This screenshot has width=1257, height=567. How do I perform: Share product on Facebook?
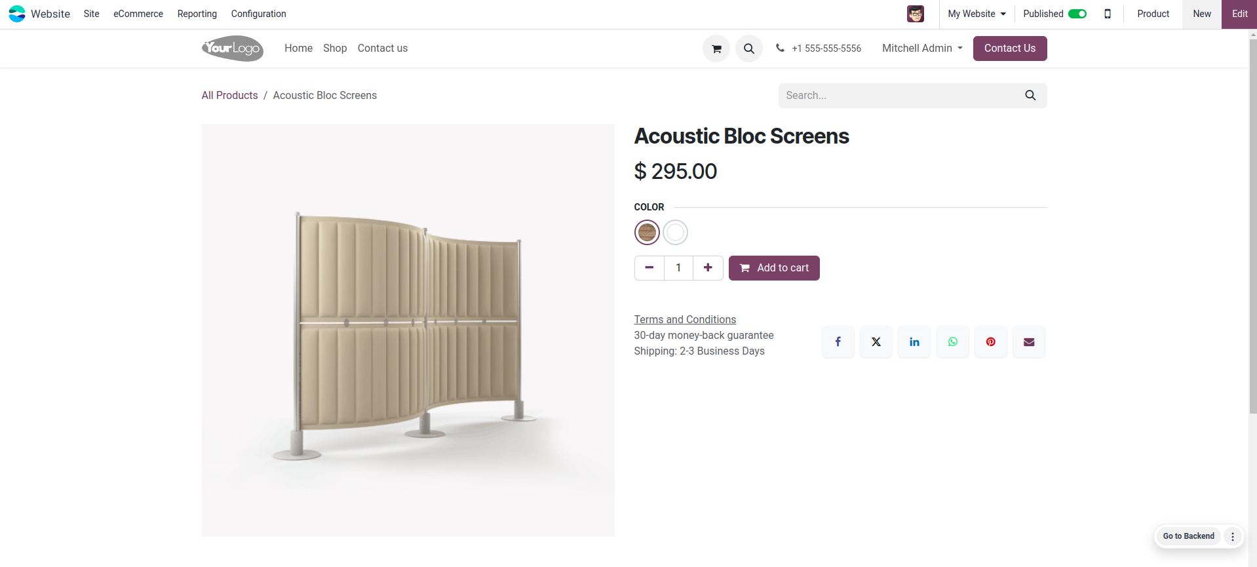point(838,342)
